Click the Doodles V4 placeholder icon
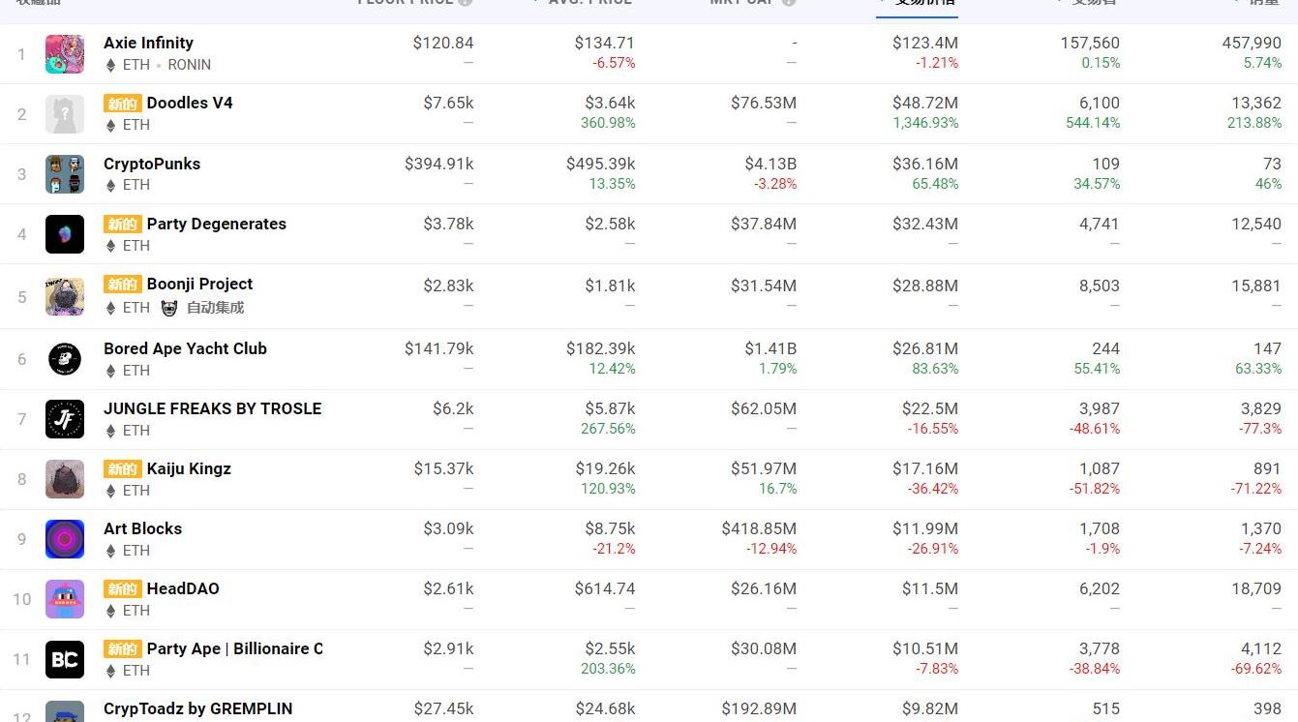 65,114
